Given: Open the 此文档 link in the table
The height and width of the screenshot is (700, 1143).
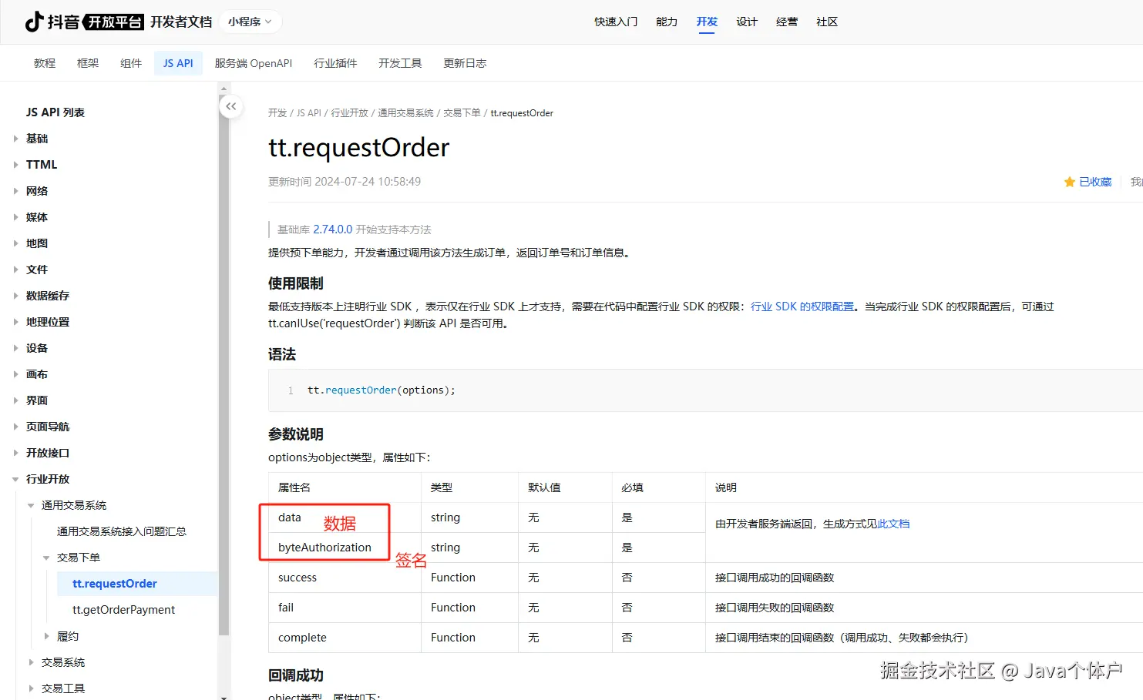Looking at the screenshot, I should coord(893,524).
